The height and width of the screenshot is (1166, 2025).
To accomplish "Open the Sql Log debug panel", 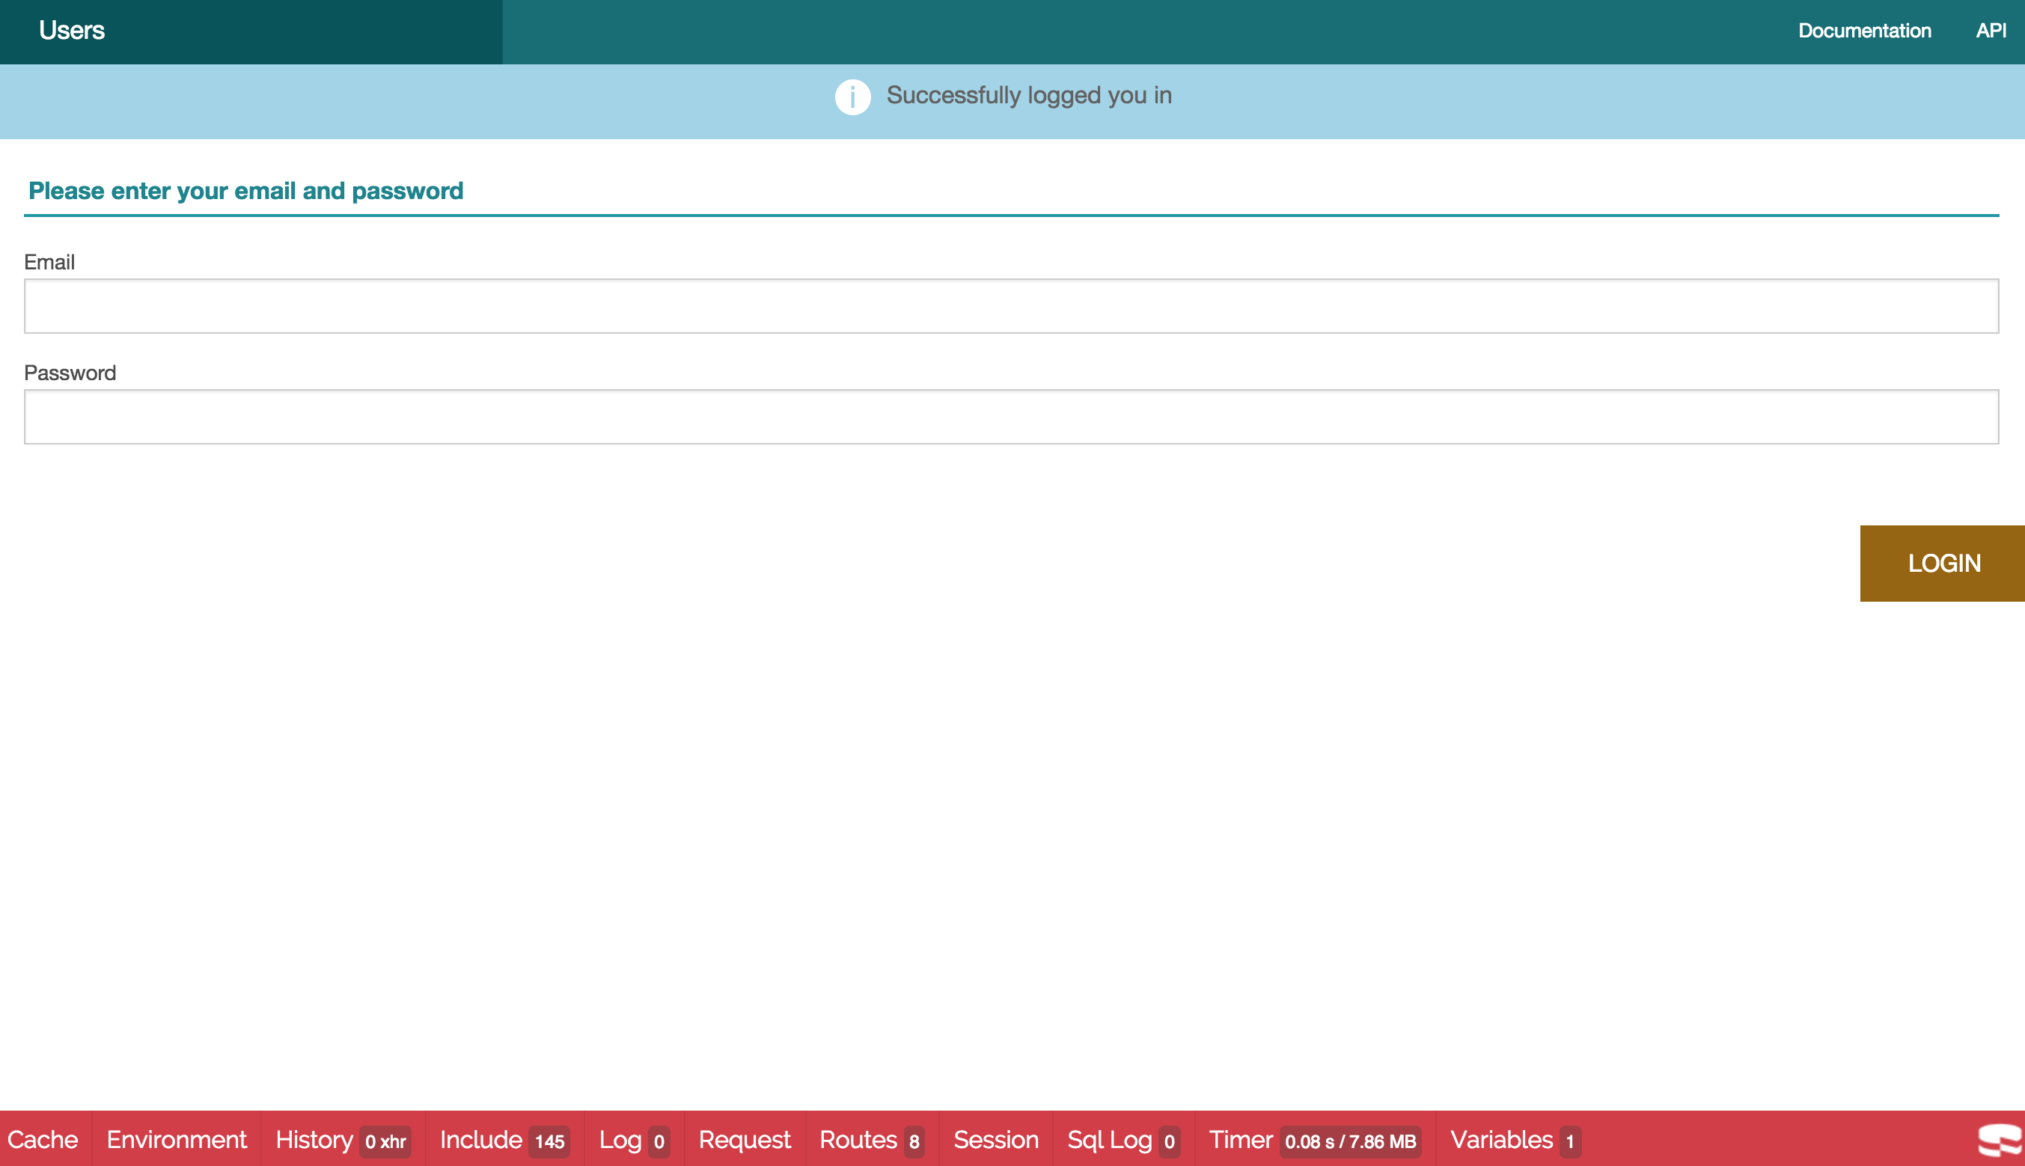I will [1123, 1139].
